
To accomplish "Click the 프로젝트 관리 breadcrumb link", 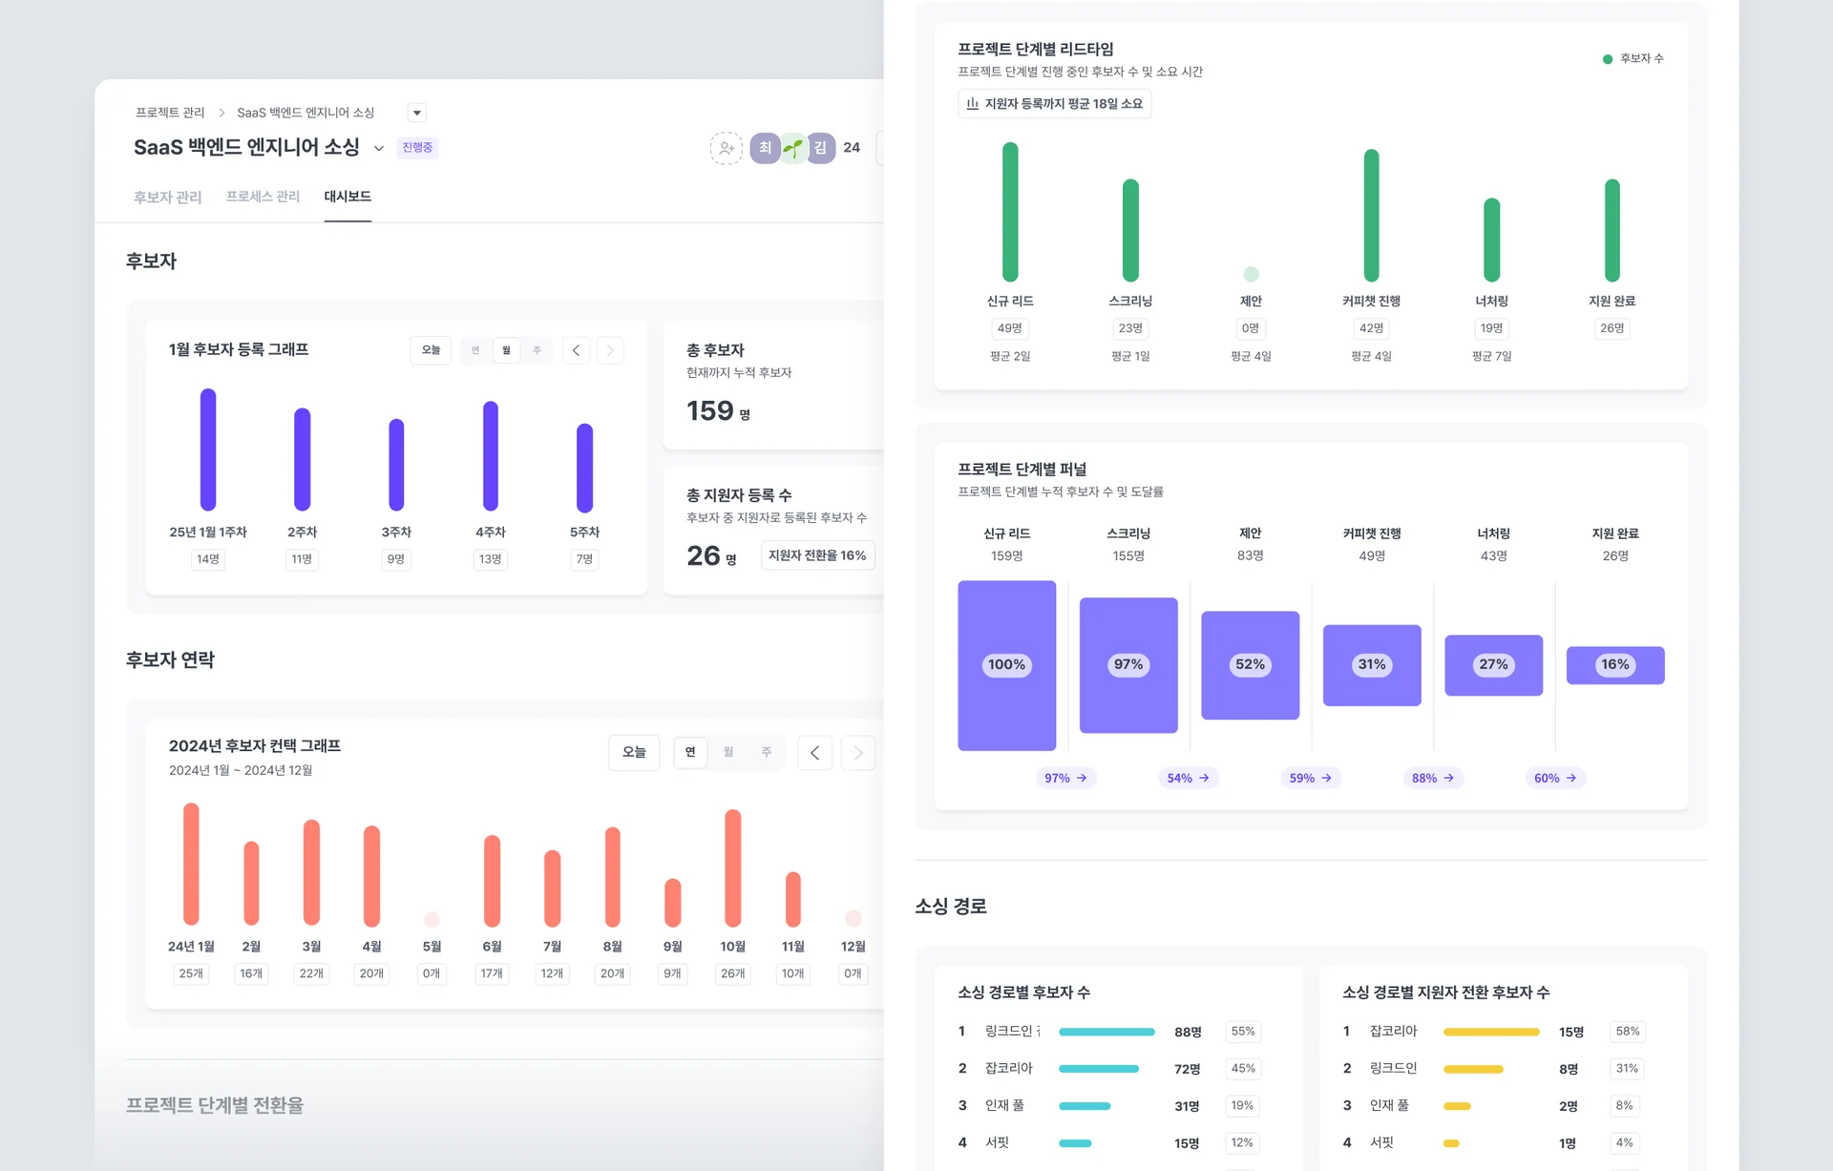I will pyautogui.click(x=170, y=113).
